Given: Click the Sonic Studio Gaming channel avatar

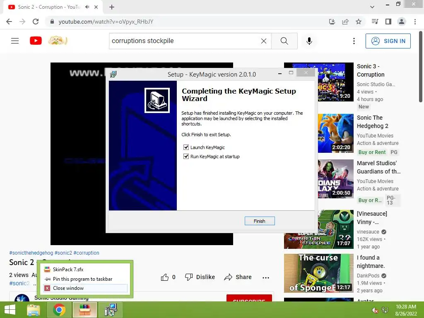Looking at the screenshot, I should click(22, 298).
